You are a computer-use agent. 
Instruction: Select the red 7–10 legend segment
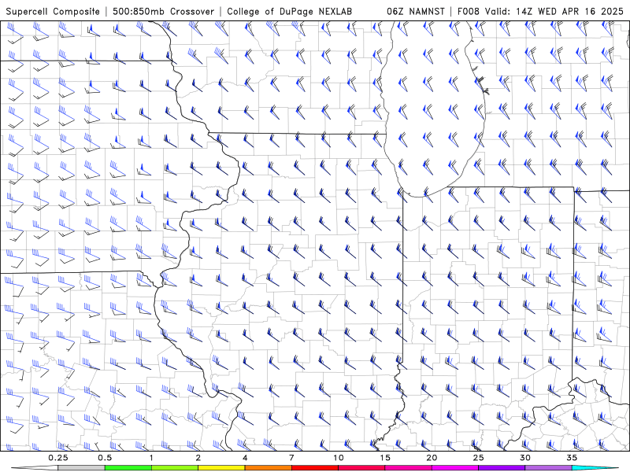315,468
